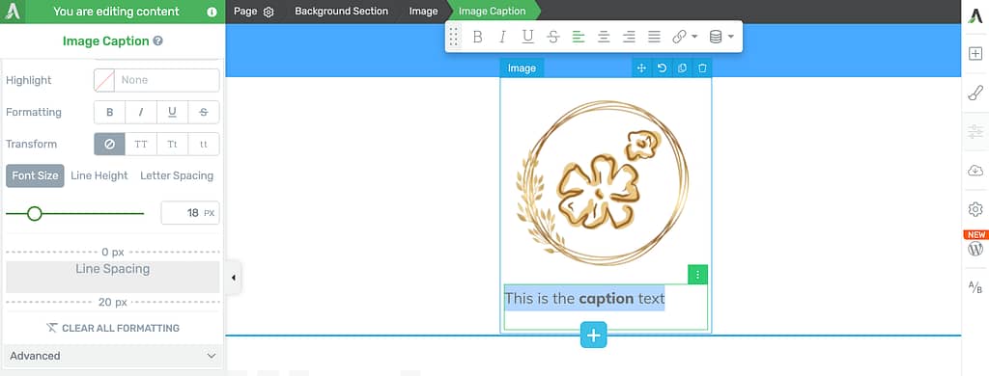Click the Font Size slider handle
The height and width of the screenshot is (376, 989).
tap(35, 213)
